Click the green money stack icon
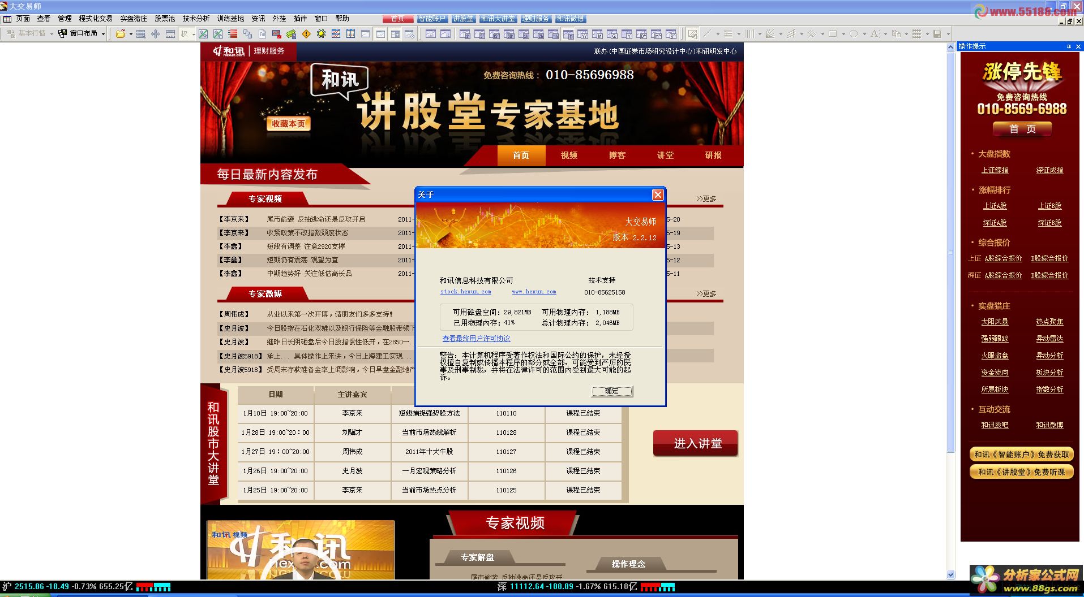Image resolution: width=1084 pixels, height=597 pixels. pyautogui.click(x=290, y=34)
